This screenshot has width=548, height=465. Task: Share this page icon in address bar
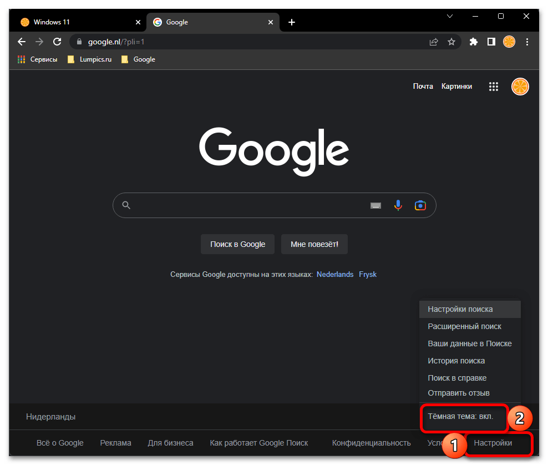[x=434, y=42]
